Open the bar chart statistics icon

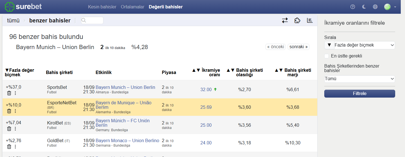[x=310, y=20]
